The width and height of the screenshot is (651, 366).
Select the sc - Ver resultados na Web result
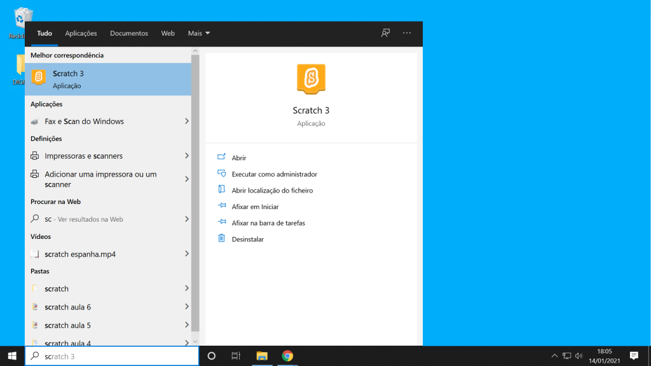[x=108, y=219]
